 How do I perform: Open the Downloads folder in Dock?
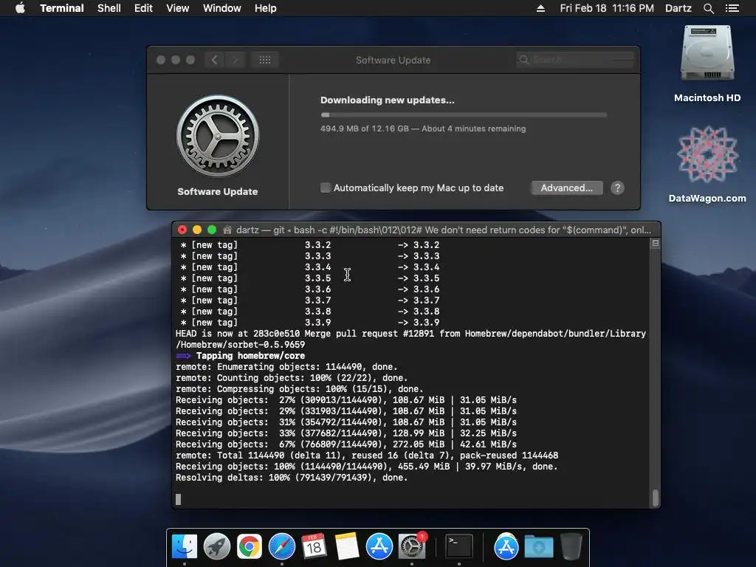coord(538,547)
